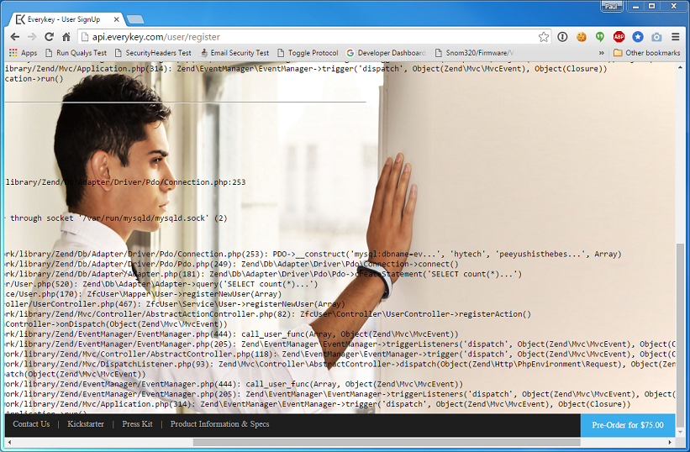Go to the browser home page
The image size is (690, 452).
[66, 37]
